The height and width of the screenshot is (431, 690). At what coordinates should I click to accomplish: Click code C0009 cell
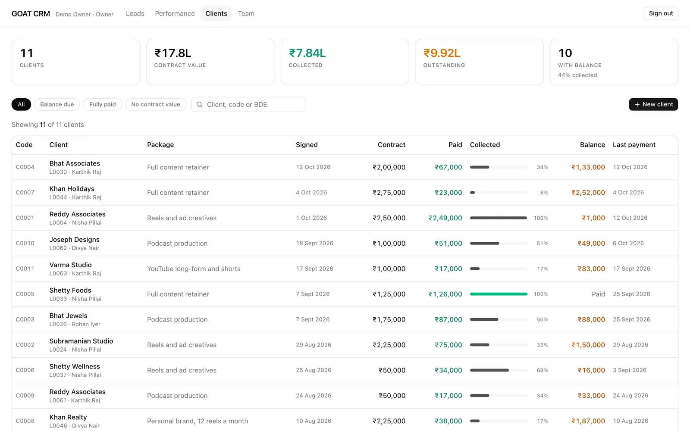(25, 396)
